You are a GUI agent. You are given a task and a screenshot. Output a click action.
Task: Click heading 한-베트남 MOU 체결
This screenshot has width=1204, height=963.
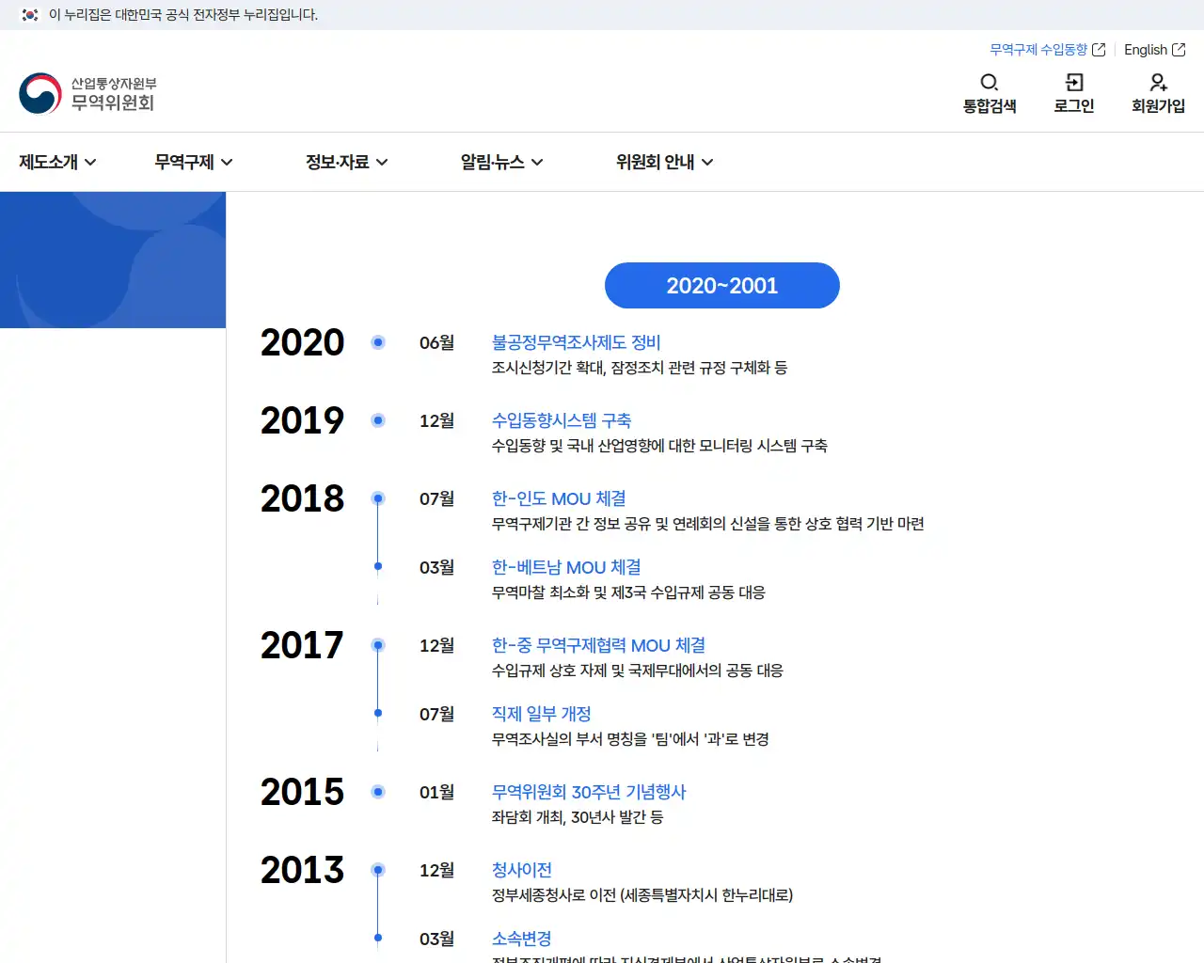[566, 567]
